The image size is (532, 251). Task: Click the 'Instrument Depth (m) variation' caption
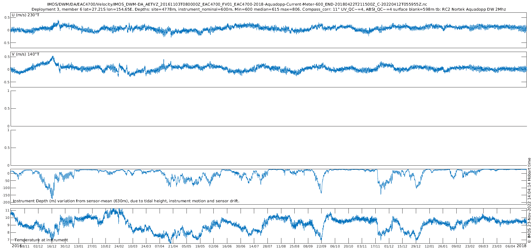(126, 201)
